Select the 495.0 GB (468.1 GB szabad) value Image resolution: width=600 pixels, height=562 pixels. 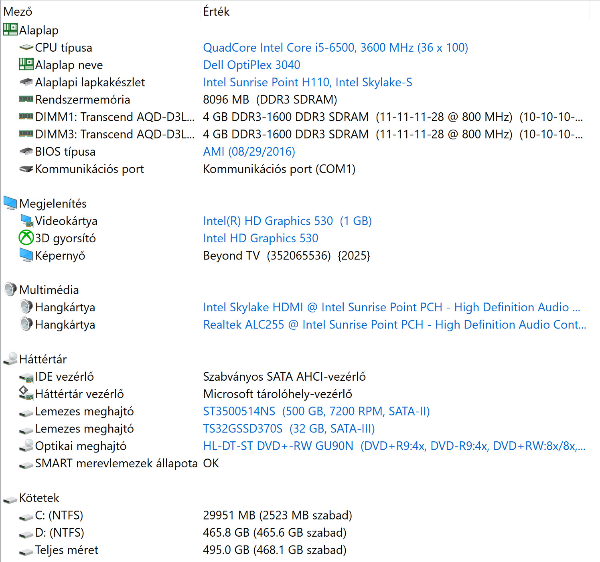coord(275,550)
